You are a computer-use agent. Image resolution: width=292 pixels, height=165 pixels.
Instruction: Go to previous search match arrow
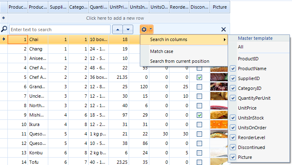(x=117, y=30)
